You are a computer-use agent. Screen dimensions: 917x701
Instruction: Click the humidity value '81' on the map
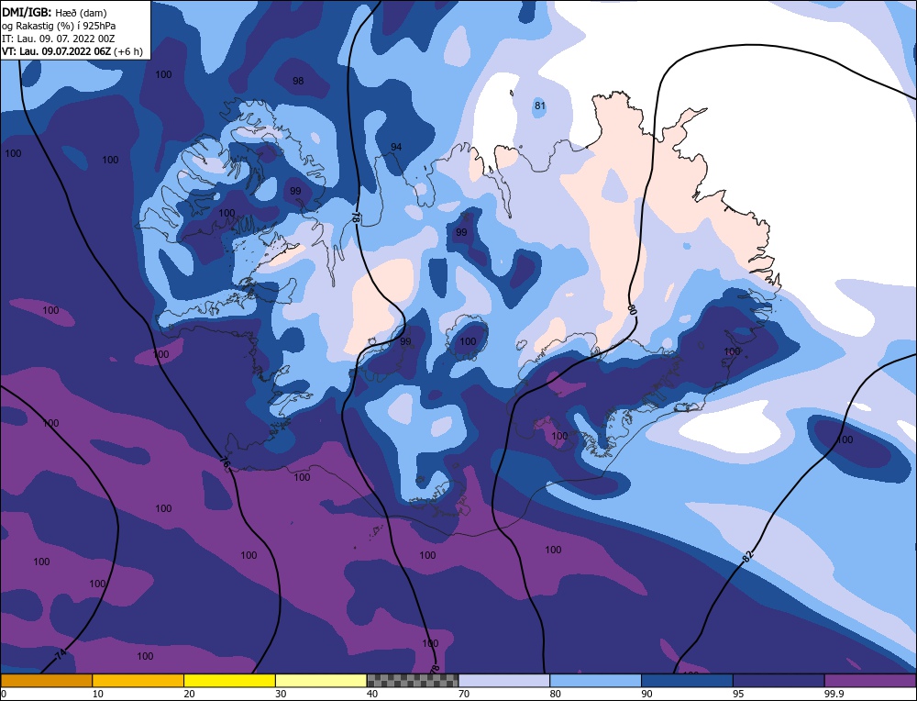coord(540,106)
